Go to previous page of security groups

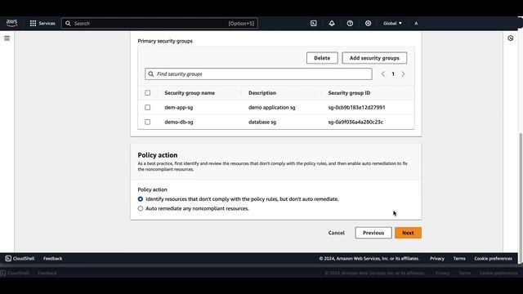click(383, 74)
